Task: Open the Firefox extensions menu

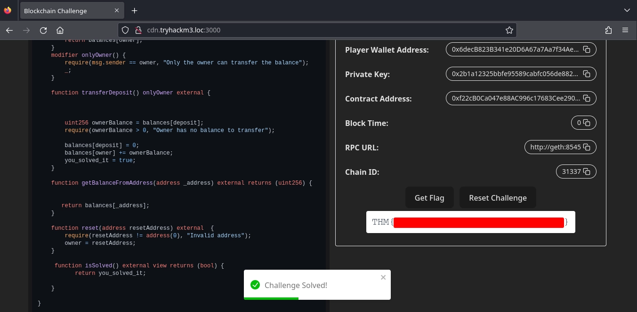Action: tap(608, 30)
